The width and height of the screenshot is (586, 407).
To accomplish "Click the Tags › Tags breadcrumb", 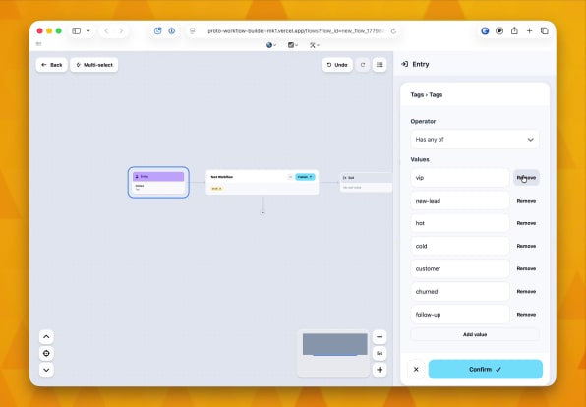I will pyautogui.click(x=427, y=95).
